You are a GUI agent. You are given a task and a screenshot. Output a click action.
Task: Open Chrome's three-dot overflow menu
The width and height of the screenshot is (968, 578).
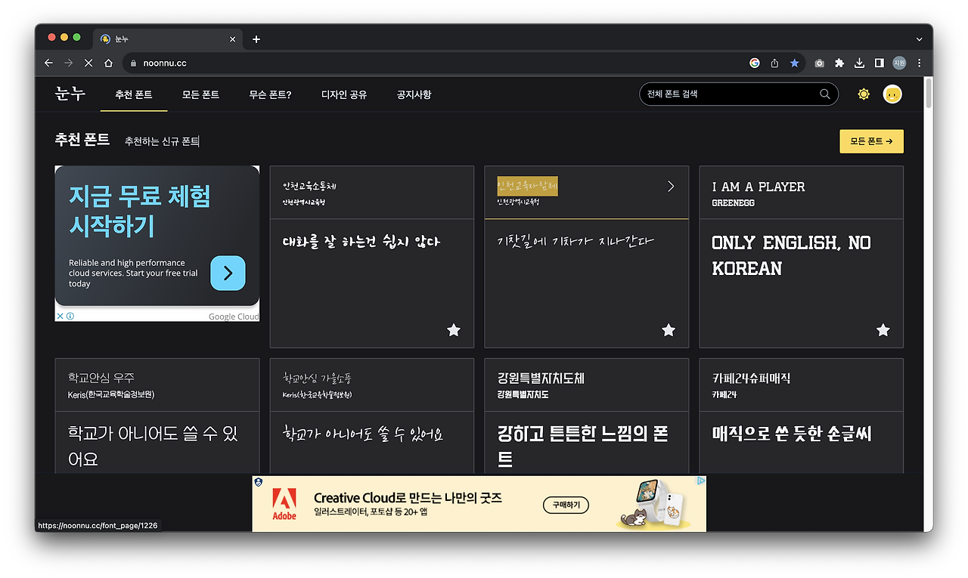[919, 63]
